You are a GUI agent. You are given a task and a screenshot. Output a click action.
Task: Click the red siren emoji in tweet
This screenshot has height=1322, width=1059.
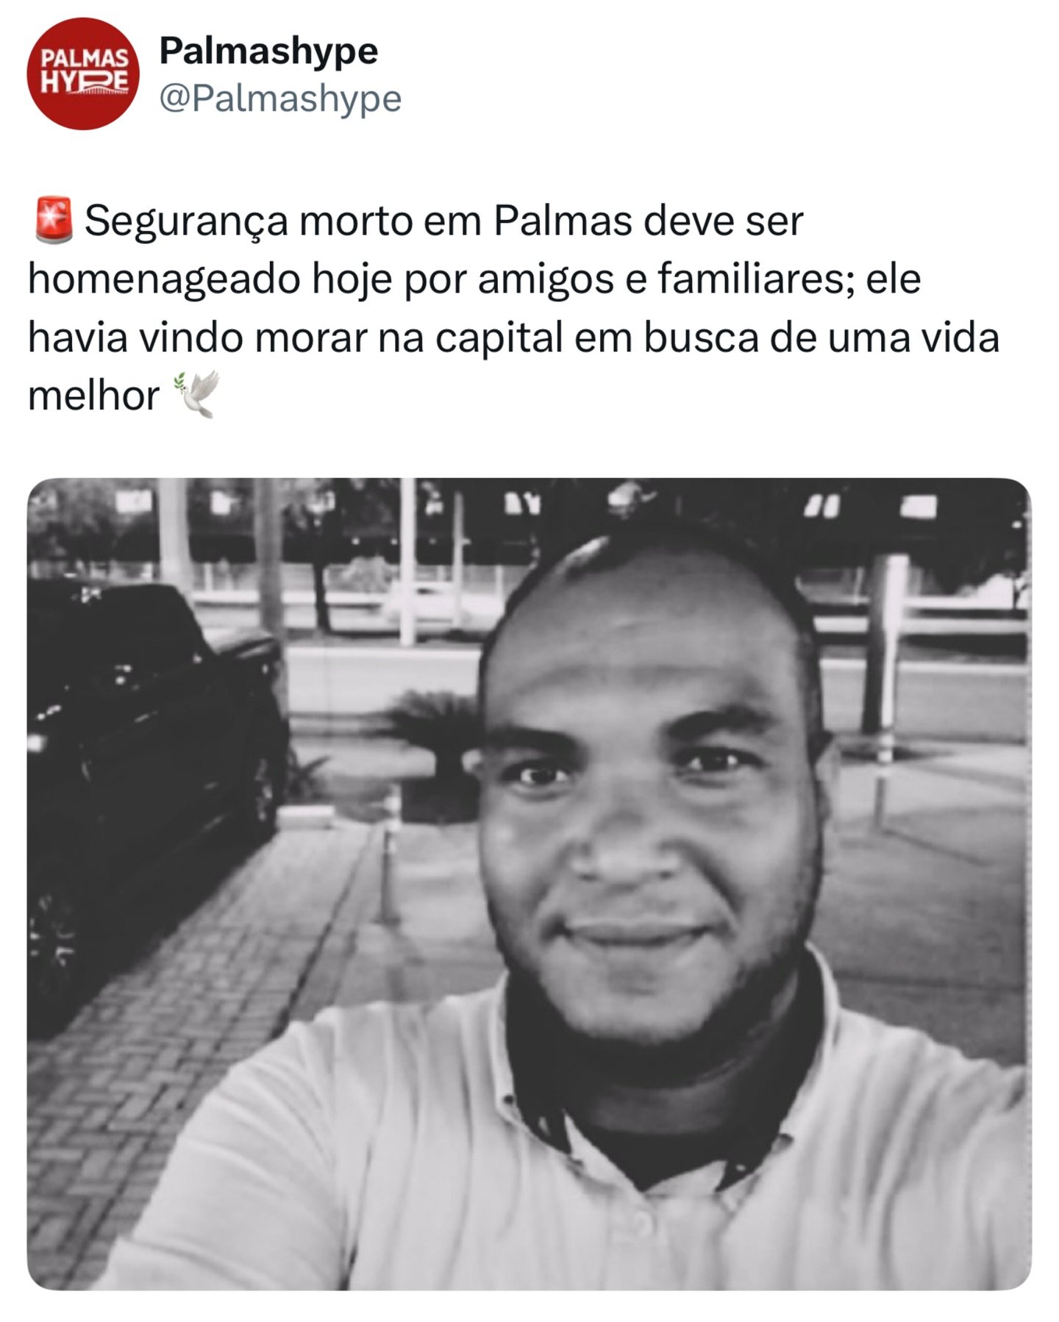pos(54,220)
